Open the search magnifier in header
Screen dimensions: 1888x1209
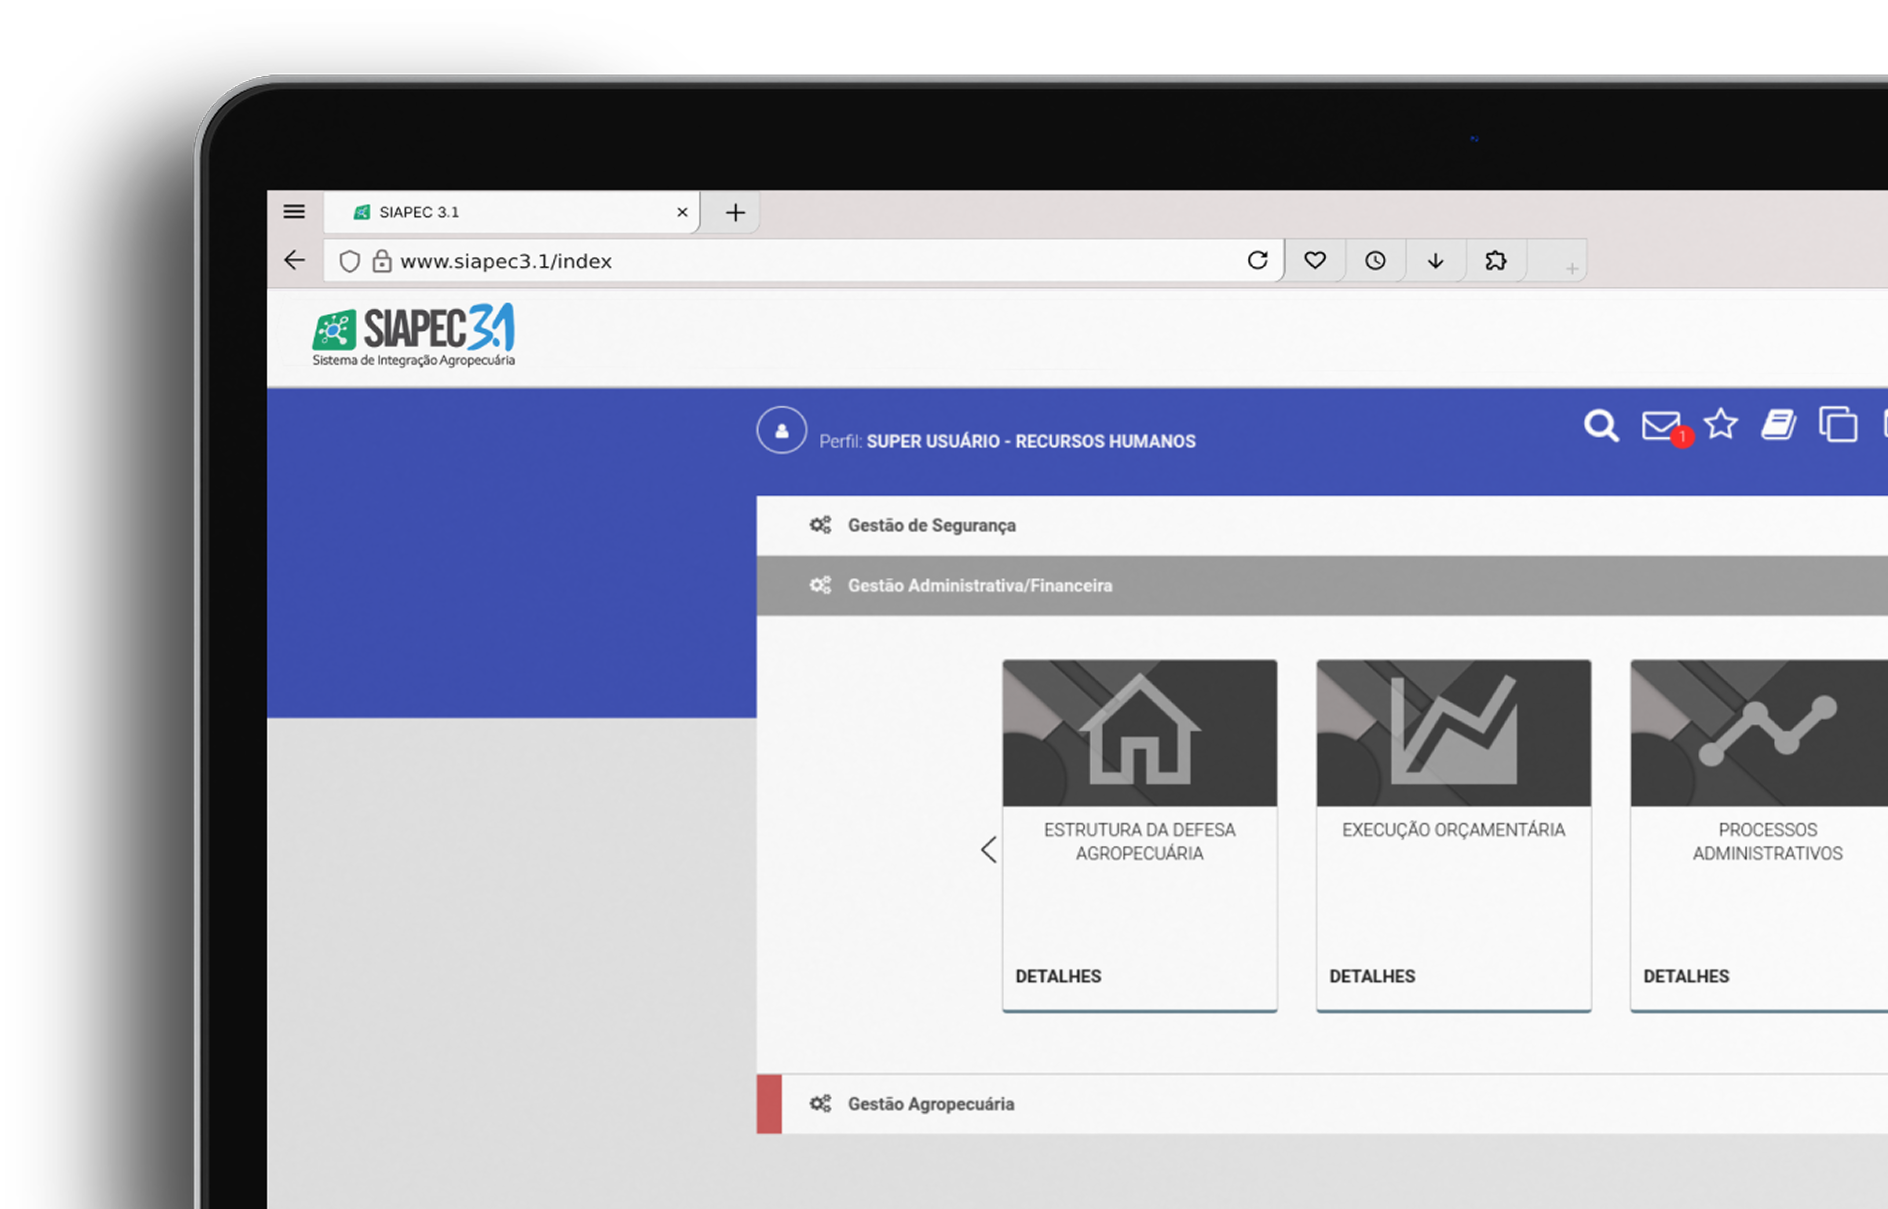click(x=1601, y=425)
